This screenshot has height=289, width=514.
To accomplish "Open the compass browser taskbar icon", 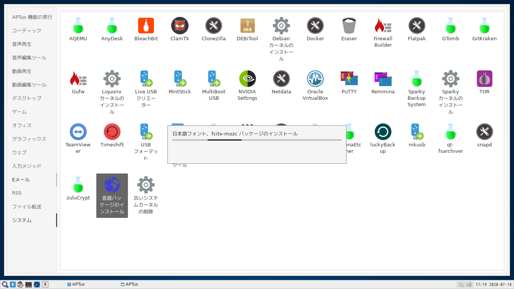I will [37, 284].
